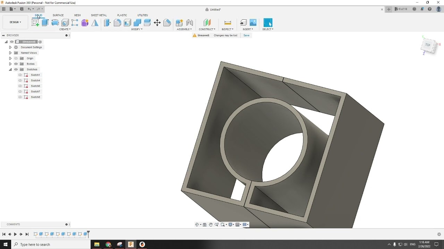This screenshot has height=249, width=444.
Task: Select the Revolve tool
Action: click(55, 23)
